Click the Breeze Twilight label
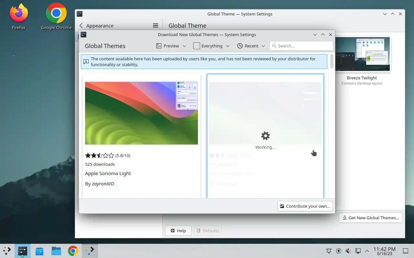Viewport: 414px width, 258px height. (x=362, y=78)
